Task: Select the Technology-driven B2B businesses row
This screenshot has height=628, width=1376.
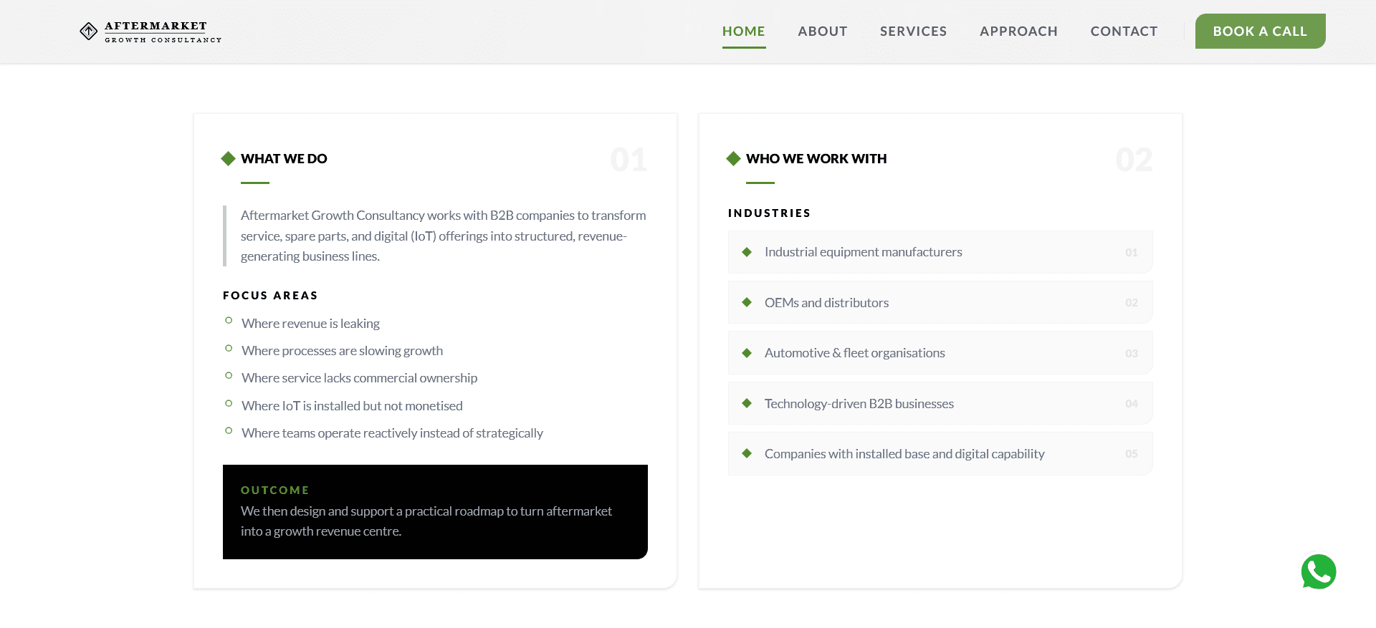Action: pos(940,403)
